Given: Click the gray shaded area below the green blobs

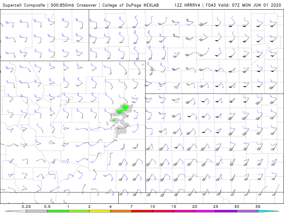Looking at the screenshot, I should pos(120,132).
